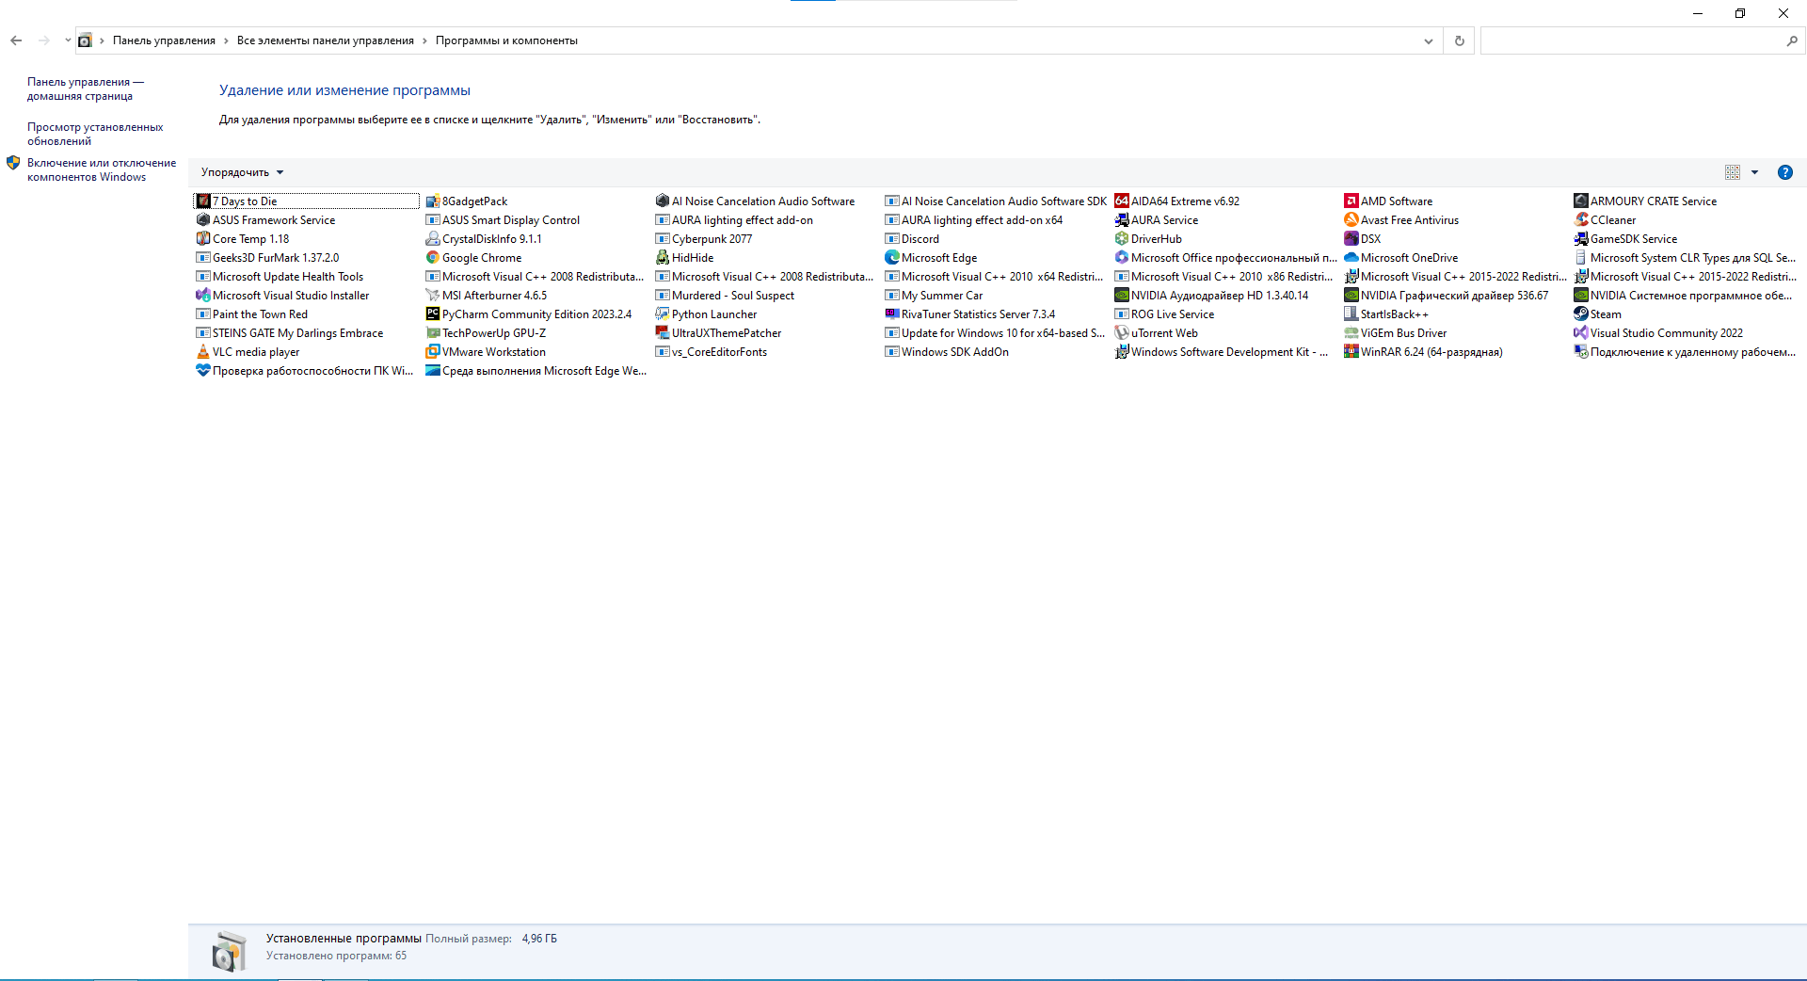This screenshot has height=981, width=1807.
Task: Navigate to Все элементы панели управления breadcrumb
Action: pos(326,40)
